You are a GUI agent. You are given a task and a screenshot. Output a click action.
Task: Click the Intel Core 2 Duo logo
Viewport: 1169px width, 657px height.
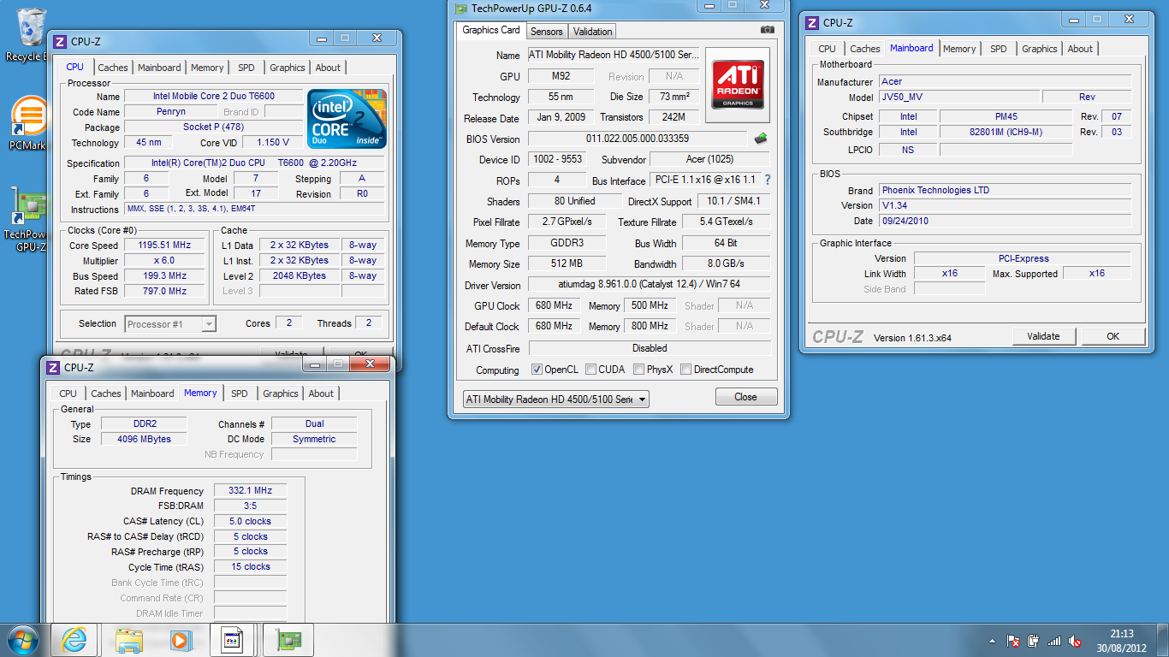pyautogui.click(x=347, y=118)
